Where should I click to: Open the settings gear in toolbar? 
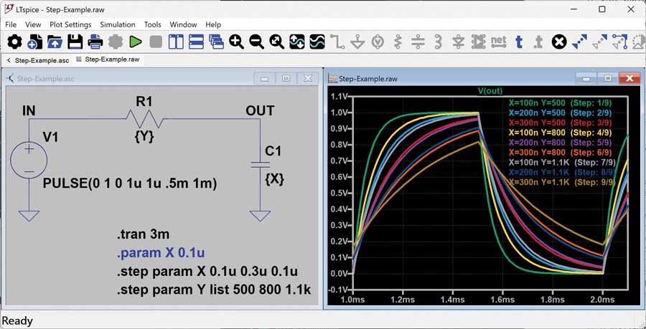pos(14,42)
